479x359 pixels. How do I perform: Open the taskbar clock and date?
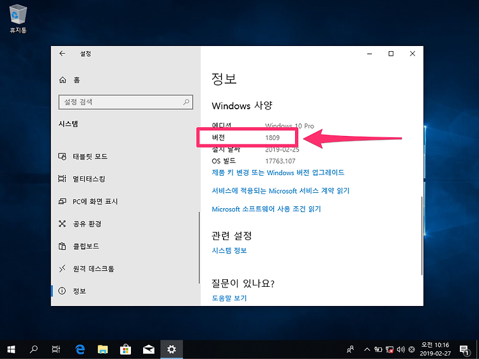[x=436, y=349]
